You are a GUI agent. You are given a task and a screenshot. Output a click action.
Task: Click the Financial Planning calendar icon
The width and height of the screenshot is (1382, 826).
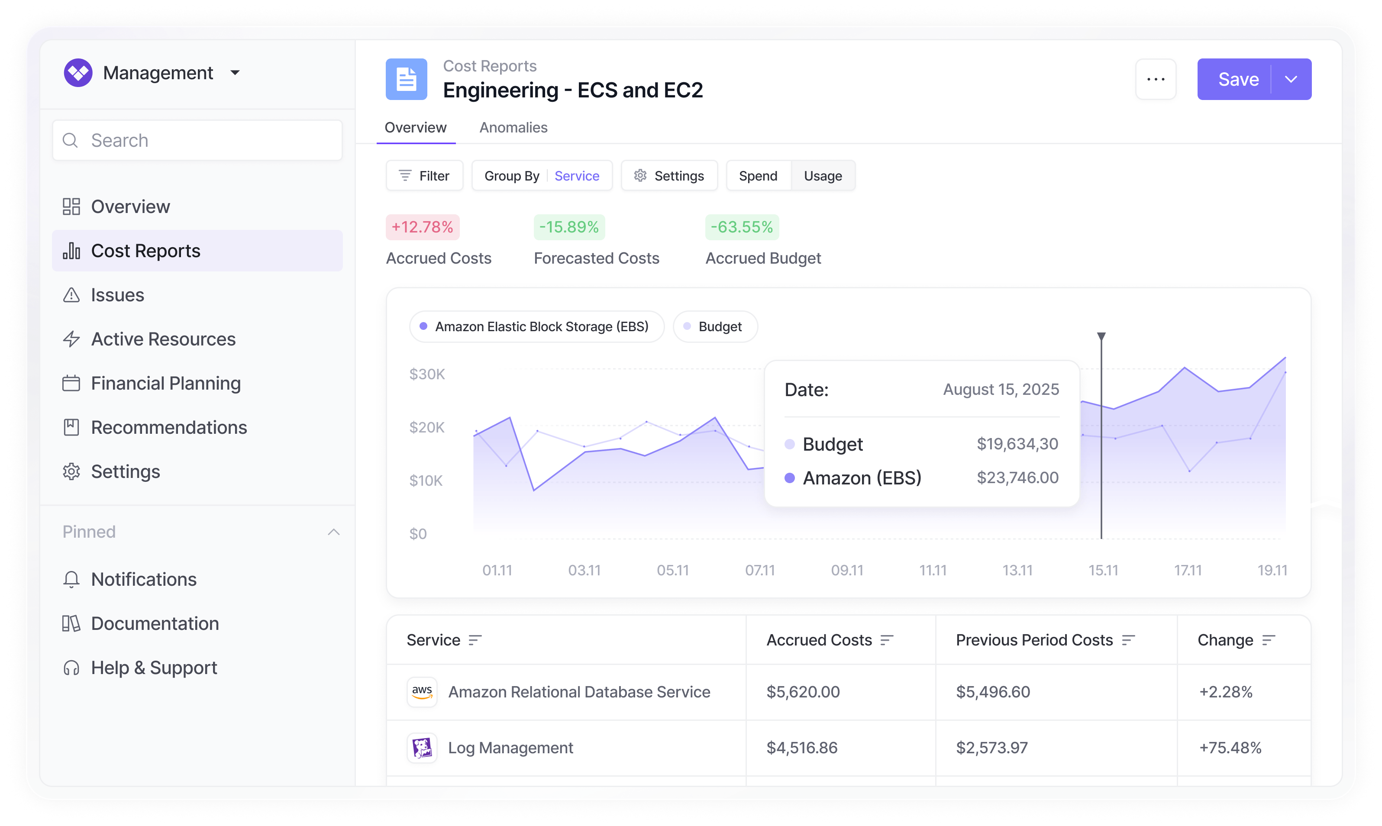[71, 383]
